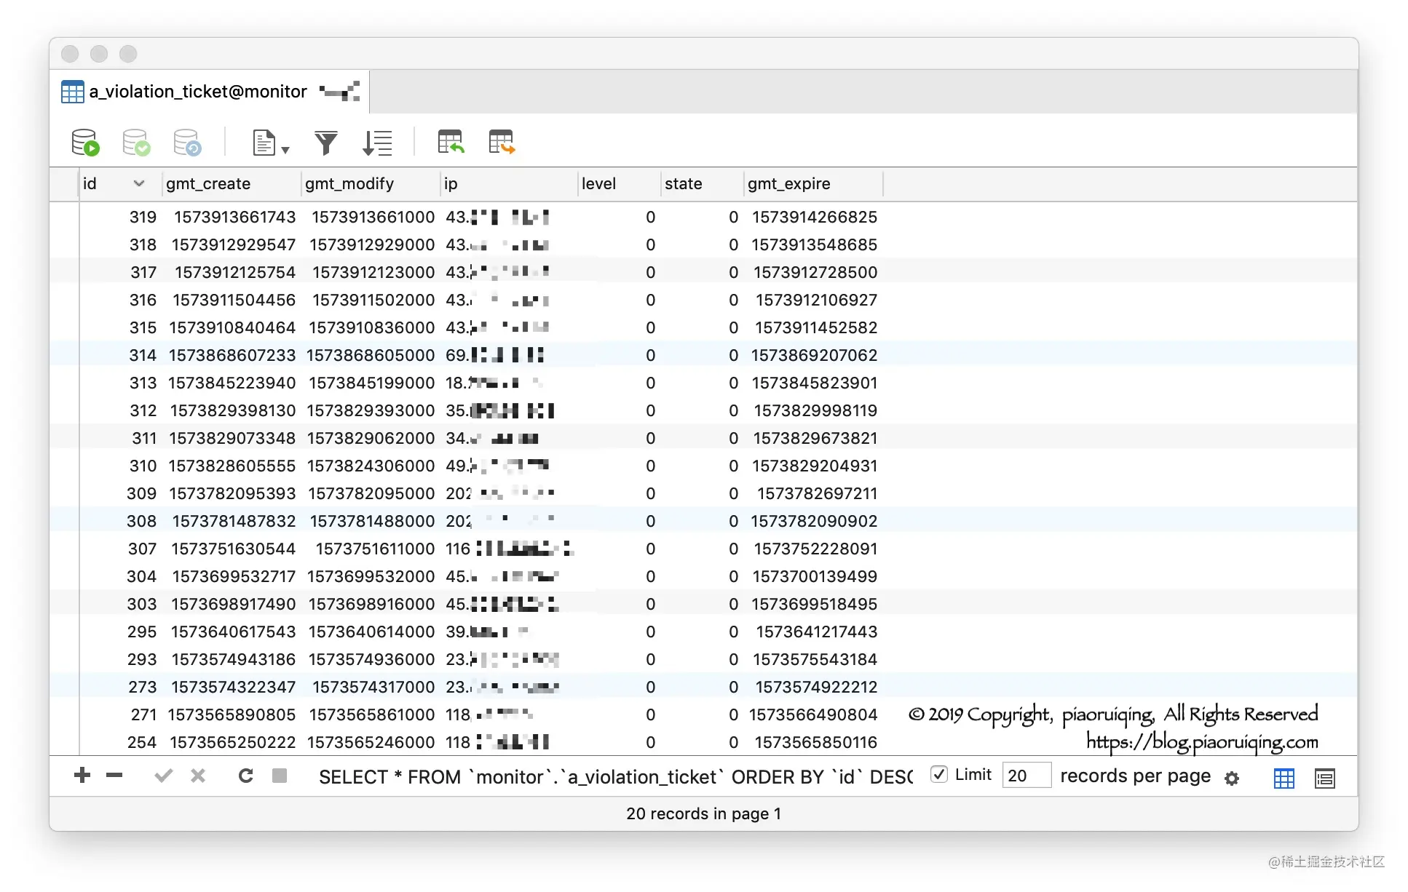Click the Sort rows icon

tap(377, 143)
